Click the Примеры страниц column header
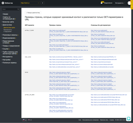 pyautogui.click(x=55, y=25)
